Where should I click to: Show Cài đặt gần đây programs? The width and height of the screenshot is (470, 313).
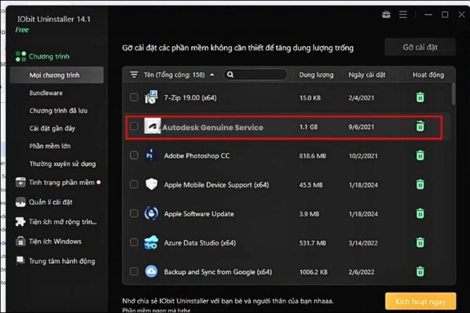[52, 129]
